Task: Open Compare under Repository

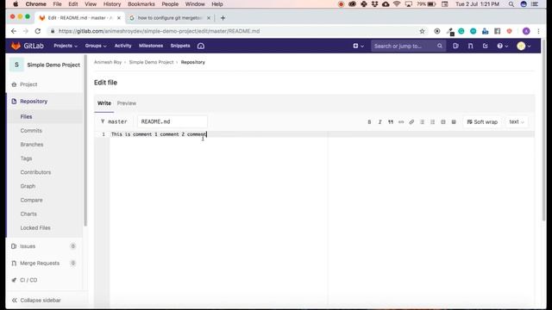Action: point(31,200)
